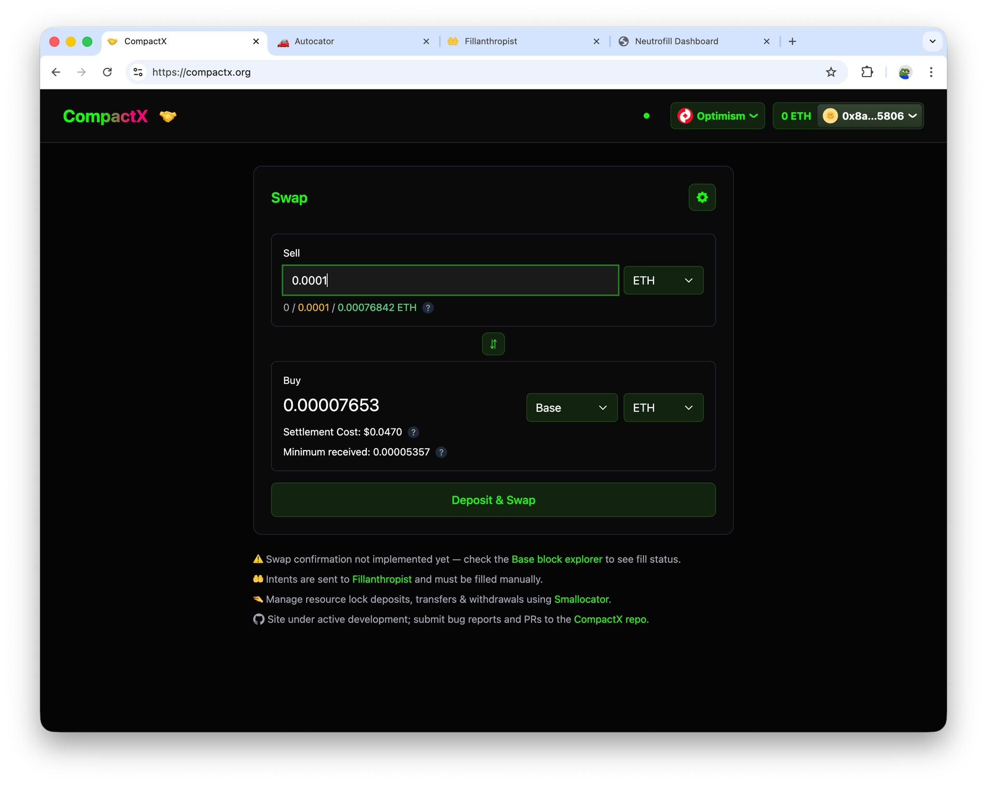Reload the page in browser
The height and width of the screenshot is (785, 987).
(107, 72)
